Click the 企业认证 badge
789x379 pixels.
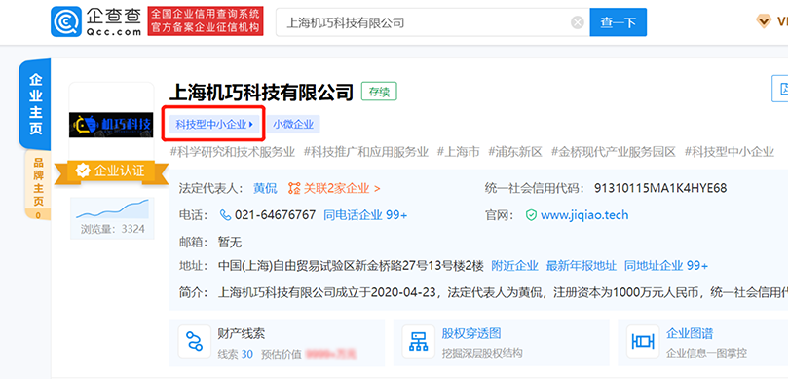click(x=111, y=171)
